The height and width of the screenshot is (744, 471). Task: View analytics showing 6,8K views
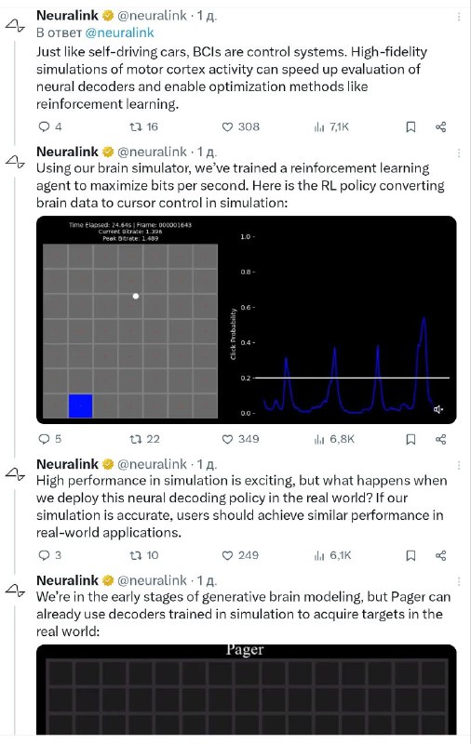point(334,439)
